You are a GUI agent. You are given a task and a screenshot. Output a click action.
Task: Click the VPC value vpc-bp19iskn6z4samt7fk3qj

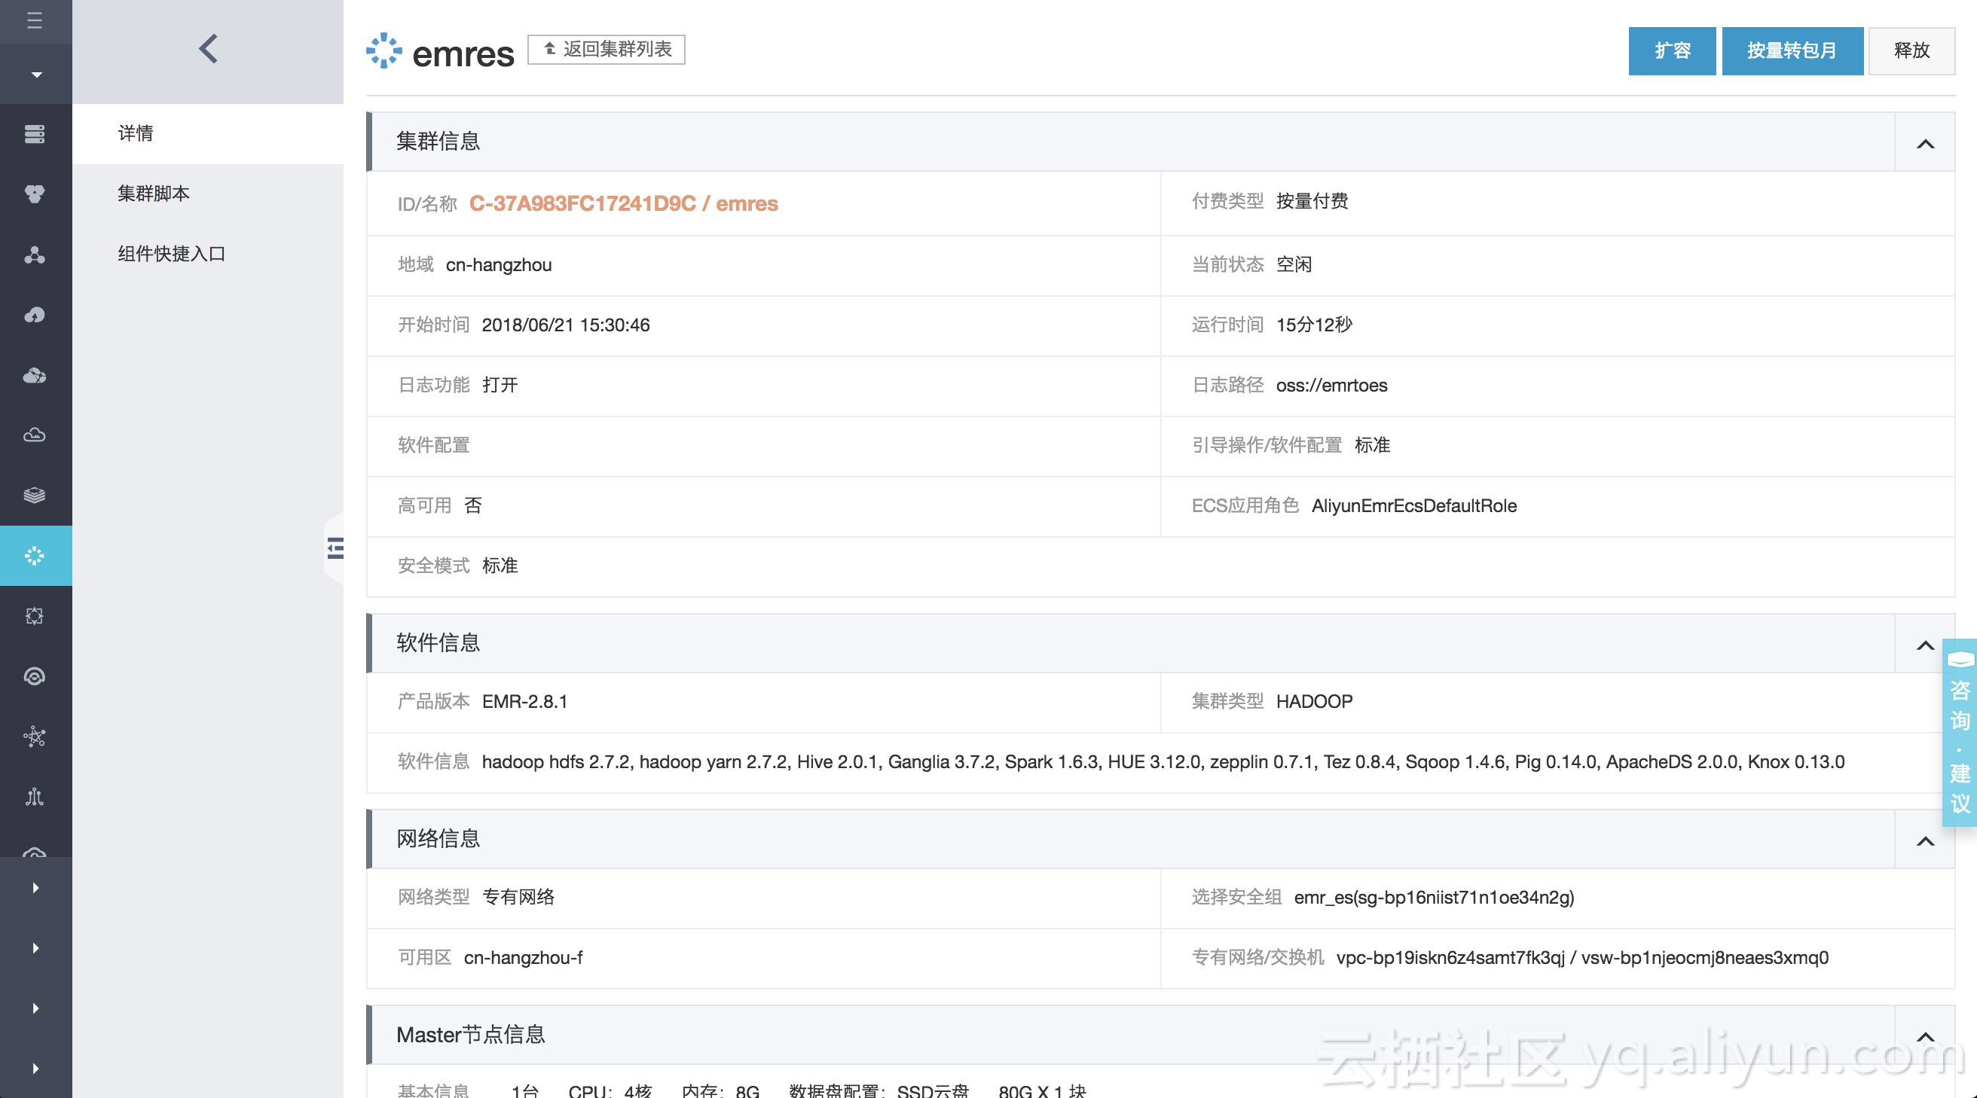click(x=1450, y=958)
